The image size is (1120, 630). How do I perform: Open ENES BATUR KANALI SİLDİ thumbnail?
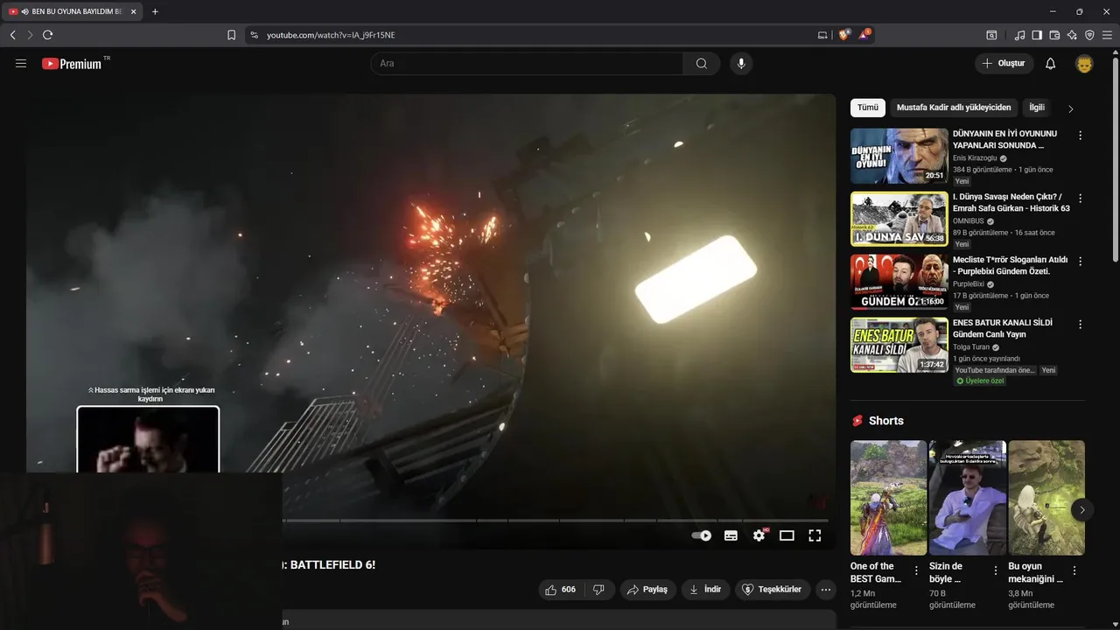pos(899,345)
